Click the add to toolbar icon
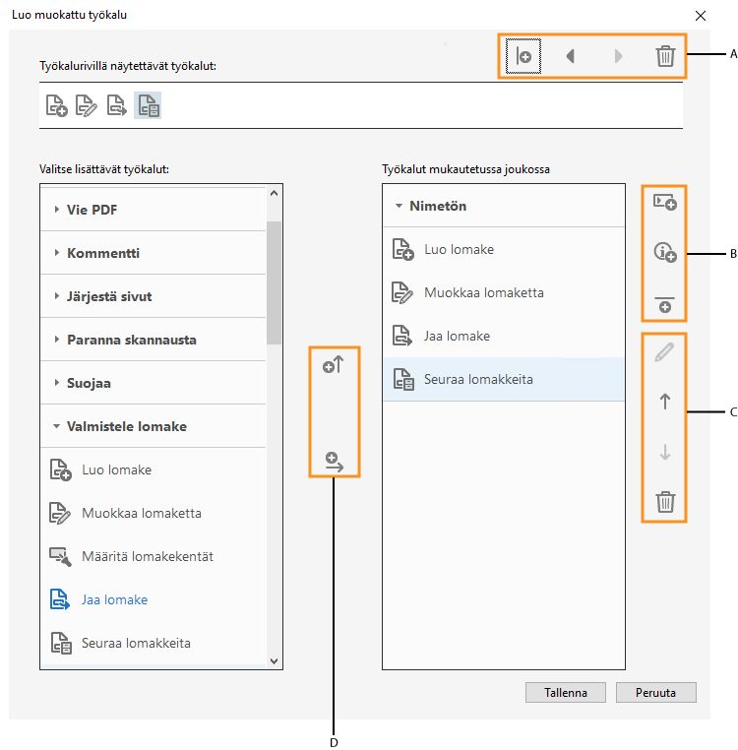The image size is (738, 750). click(334, 366)
